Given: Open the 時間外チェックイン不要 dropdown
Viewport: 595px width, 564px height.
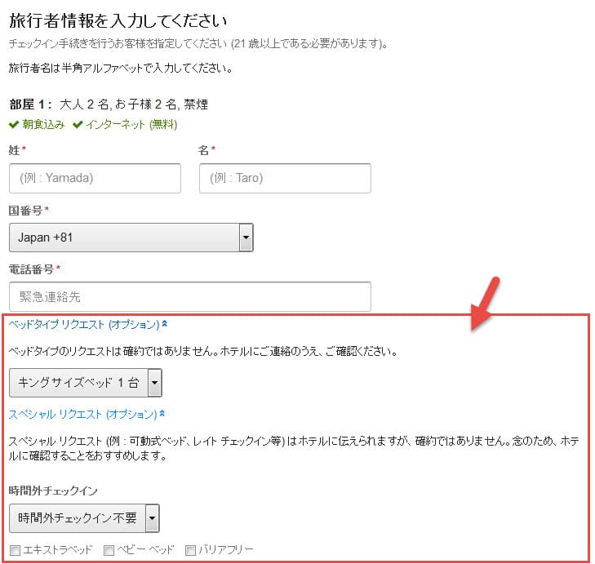Looking at the screenshot, I should [x=84, y=518].
